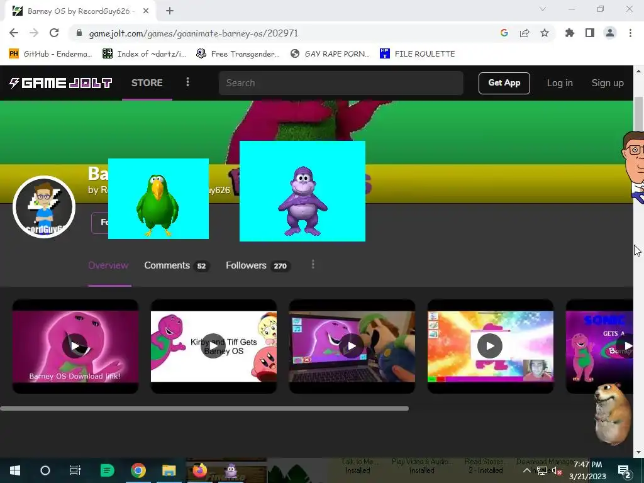Play the rainbow background video
644x483 pixels.
490,346
